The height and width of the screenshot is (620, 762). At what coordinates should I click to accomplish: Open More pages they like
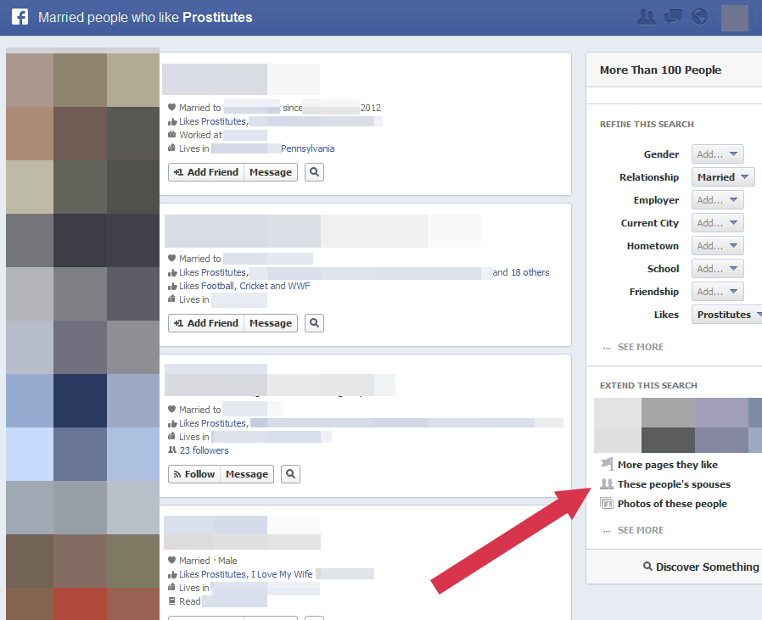coord(667,465)
